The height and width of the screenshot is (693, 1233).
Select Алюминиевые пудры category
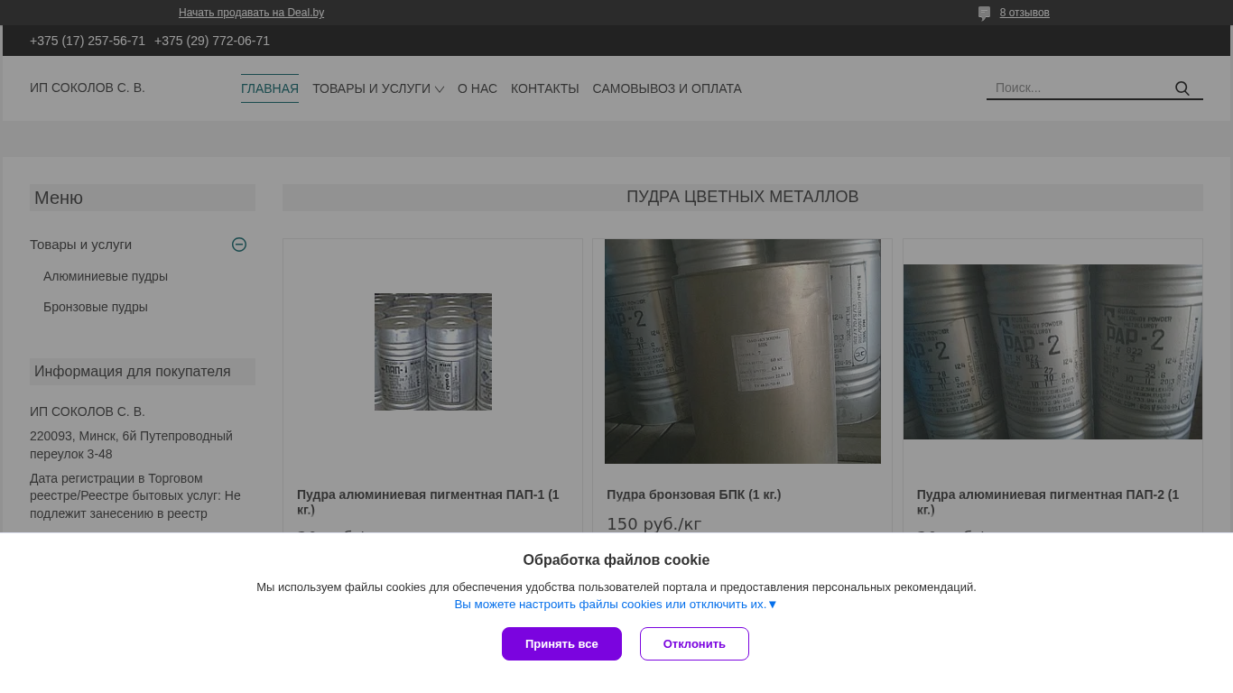click(x=106, y=276)
